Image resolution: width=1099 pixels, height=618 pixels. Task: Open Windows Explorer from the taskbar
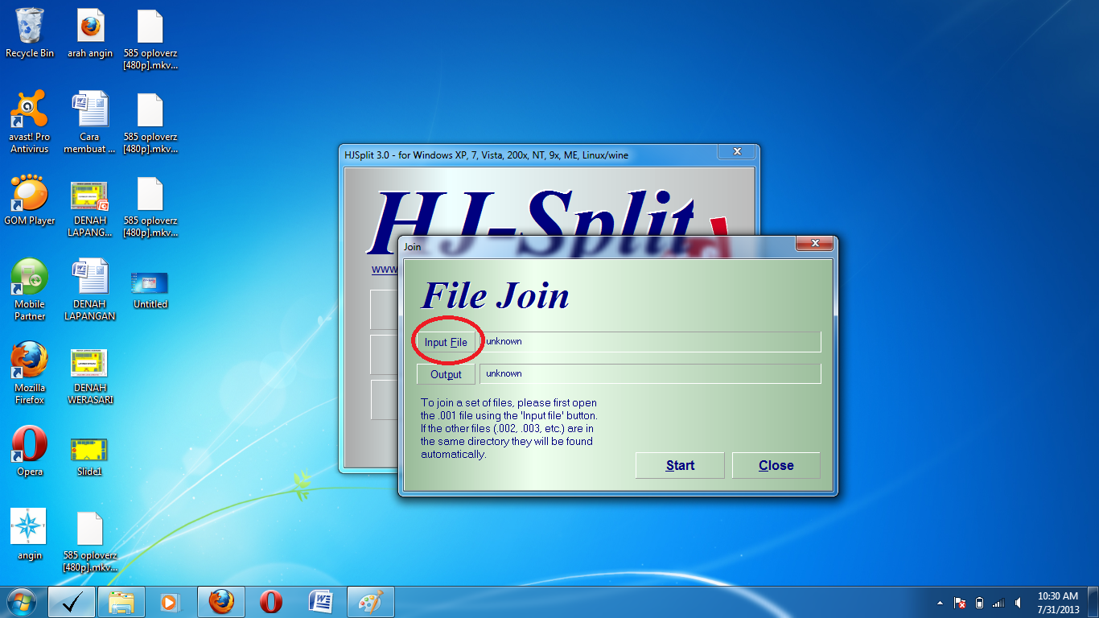pos(121,602)
